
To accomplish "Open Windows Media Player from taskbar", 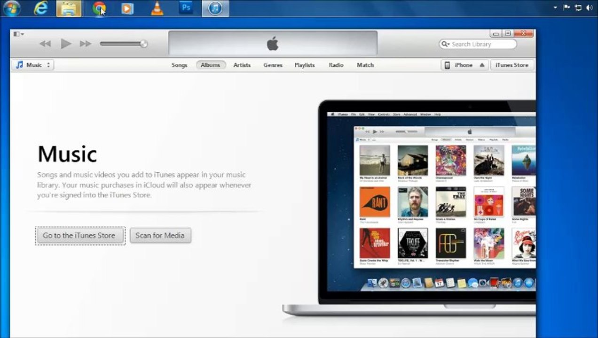I will pyautogui.click(x=127, y=8).
